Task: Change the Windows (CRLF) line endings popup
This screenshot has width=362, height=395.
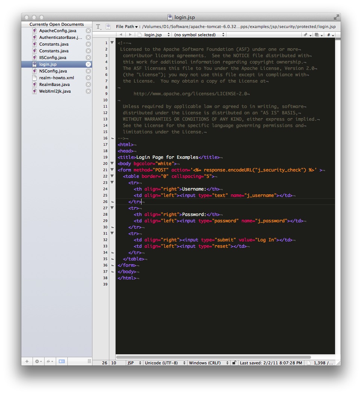Action: [x=209, y=363]
